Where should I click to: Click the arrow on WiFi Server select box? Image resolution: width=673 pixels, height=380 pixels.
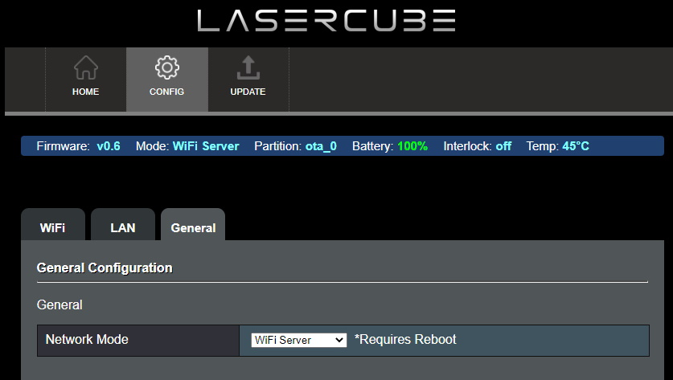click(x=339, y=340)
